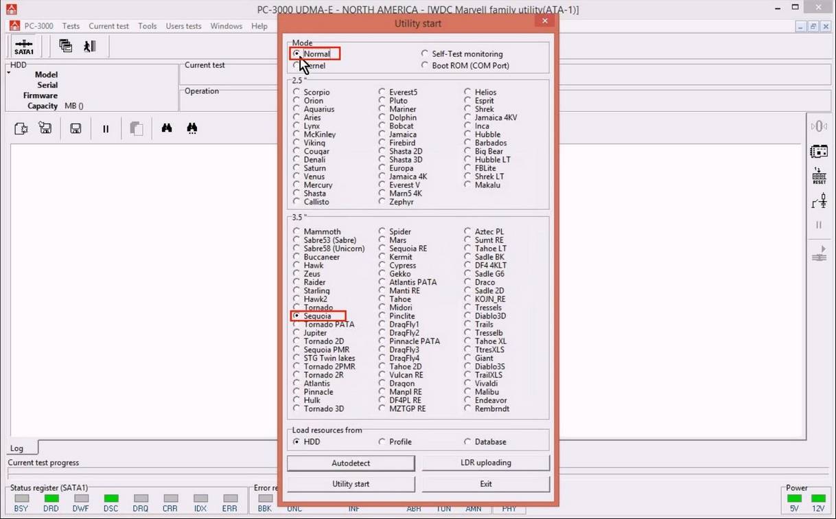Image resolution: width=836 pixels, height=519 pixels.
Task: Click the SATA1 port selection icon
Action: tap(24, 46)
